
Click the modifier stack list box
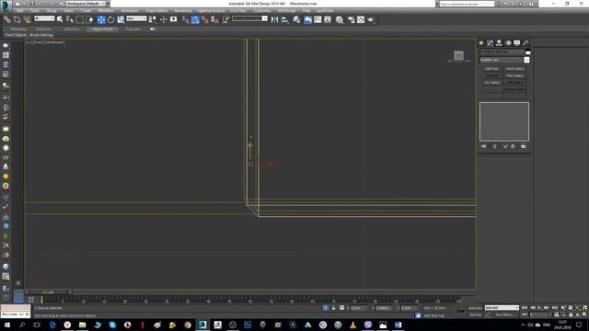(504, 121)
